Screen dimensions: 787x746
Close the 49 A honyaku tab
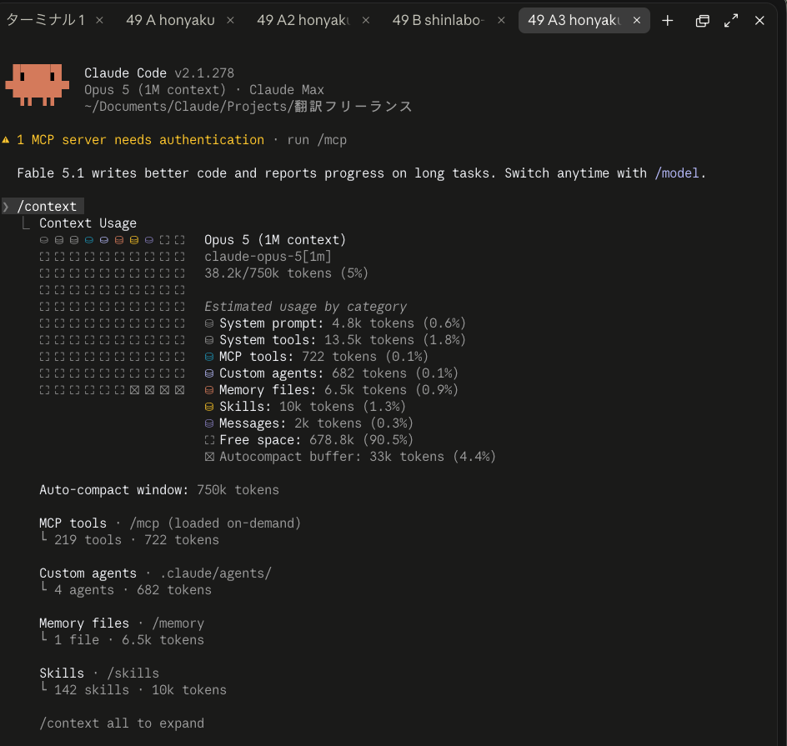(x=230, y=20)
